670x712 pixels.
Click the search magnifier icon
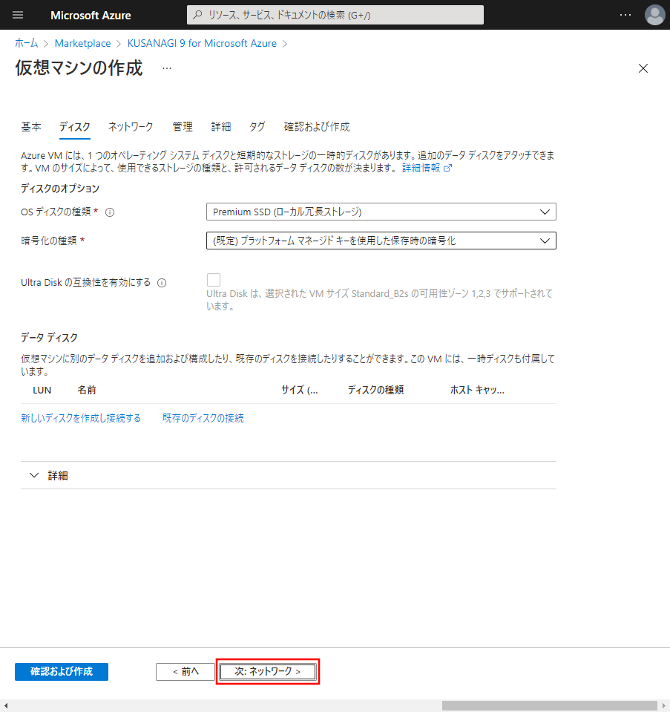click(197, 15)
